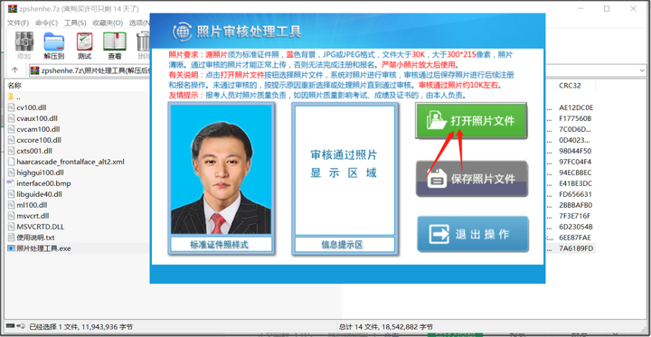Click the up-arrow parent folder button
The width and height of the screenshot is (651, 337).
pyautogui.click(x=15, y=70)
